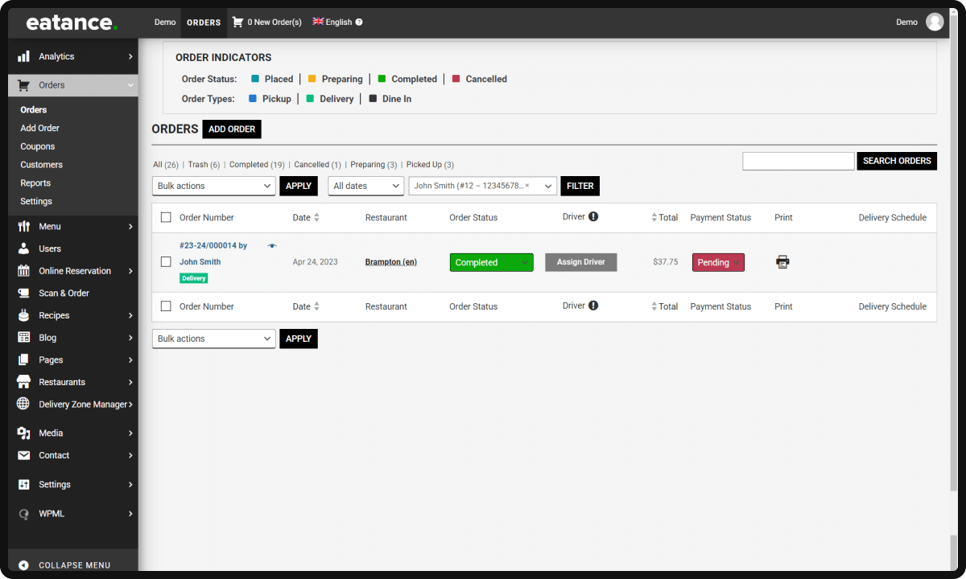Image resolution: width=966 pixels, height=579 pixels.
Task: Click the info icon beside header Driver
Action: tap(593, 216)
